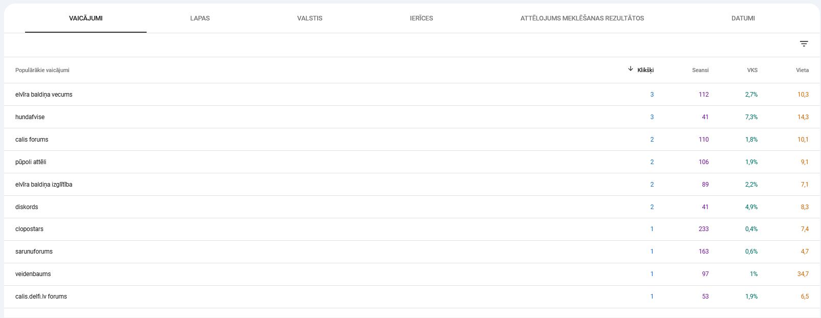Sort table by Seansi column

point(700,70)
